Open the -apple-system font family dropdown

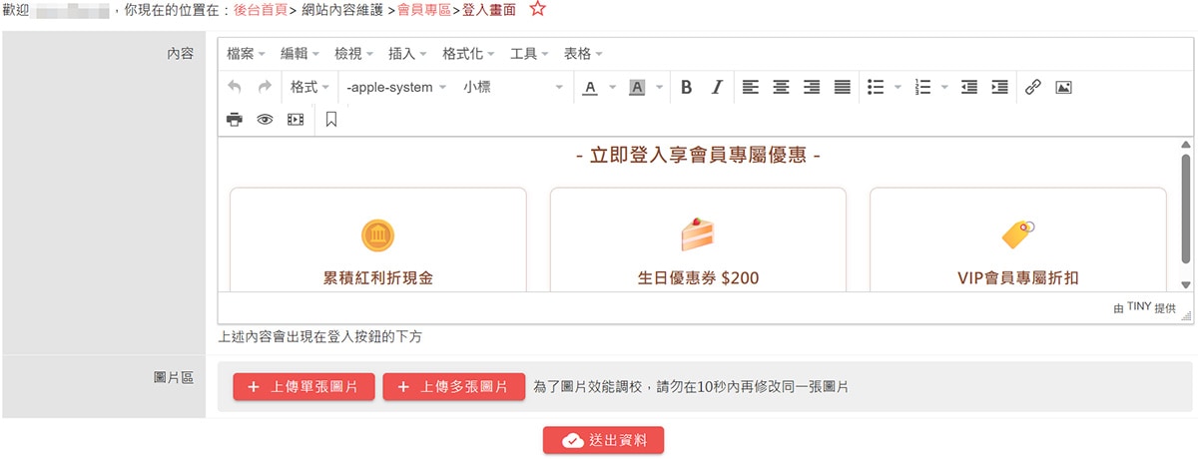[x=395, y=88]
